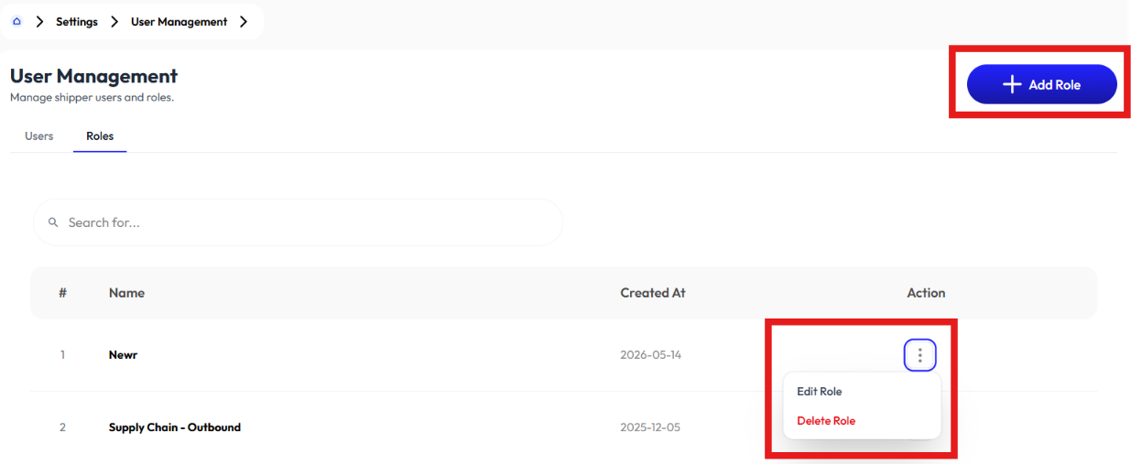The width and height of the screenshot is (1131, 464).
Task: Click the Add Role button
Action: click(x=1042, y=84)
